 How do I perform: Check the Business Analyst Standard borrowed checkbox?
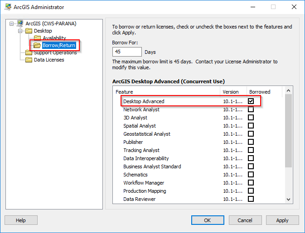coord(251,166)
